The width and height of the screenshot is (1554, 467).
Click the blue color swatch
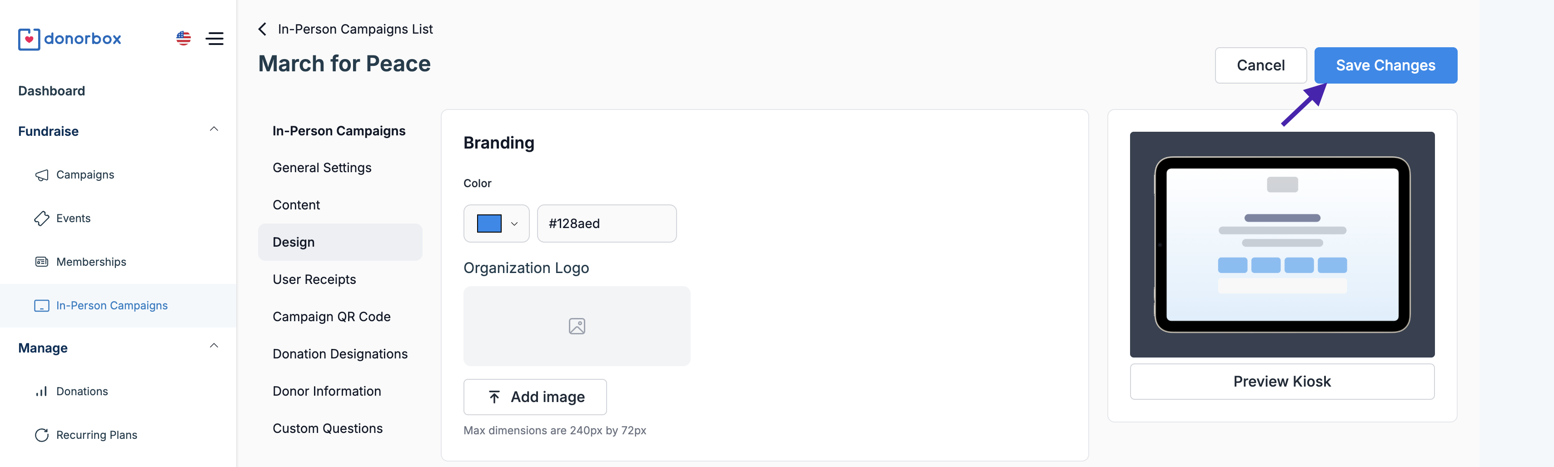coord(488,224)
